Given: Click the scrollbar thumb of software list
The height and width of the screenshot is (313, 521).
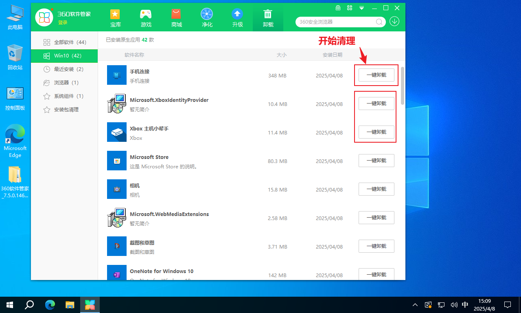Looking at the screenshot, I should coord(403,86).
